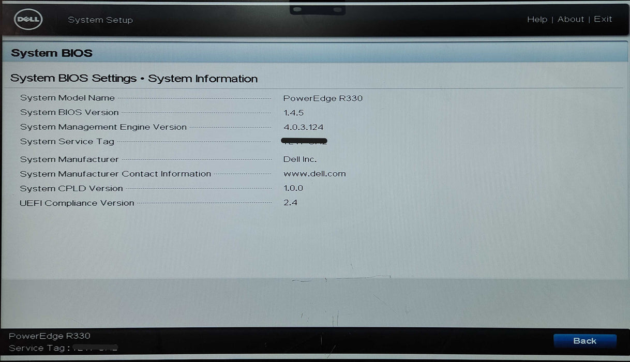This screenshot has height=362, width=630.
Task: Open the Help link
Action: [x=537, y=19]
